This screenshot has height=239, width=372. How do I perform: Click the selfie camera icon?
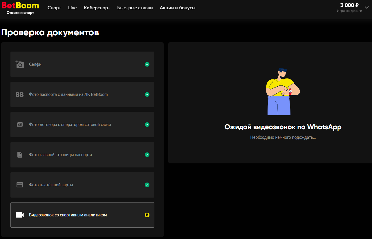(x=20, y=64)
